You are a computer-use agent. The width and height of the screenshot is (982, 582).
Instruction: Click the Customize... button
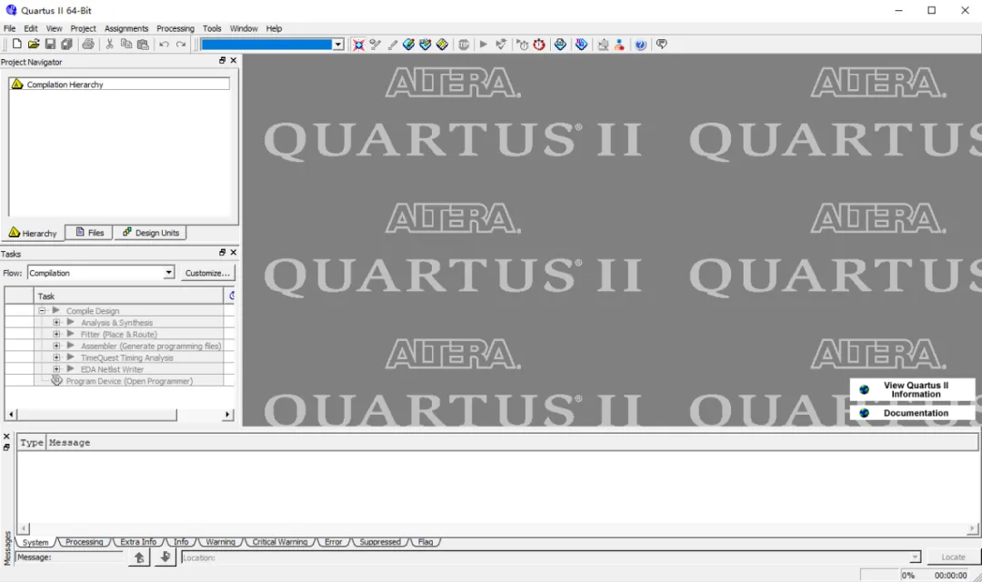(207, 273)
